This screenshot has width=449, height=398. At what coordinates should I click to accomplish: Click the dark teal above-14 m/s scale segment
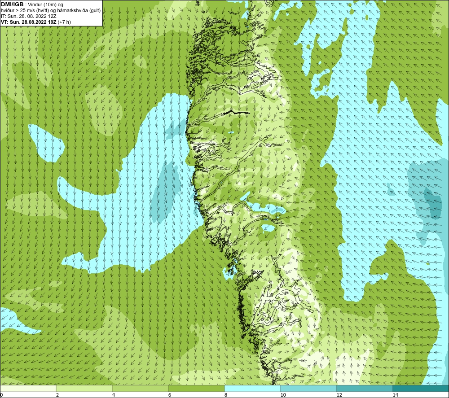(421, 388)
